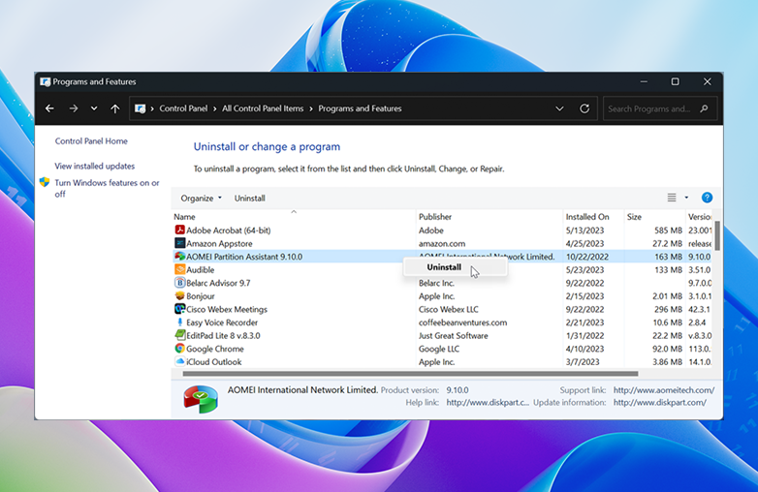The image size is (758, 492).
Task: Click the coffeebeanventures.com publisher cell
Action: (x=462, y=323)
